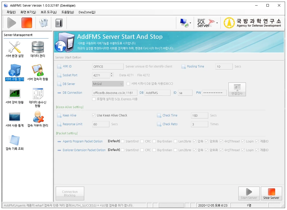Click the red stop toolbar icon

coord(27,23)
